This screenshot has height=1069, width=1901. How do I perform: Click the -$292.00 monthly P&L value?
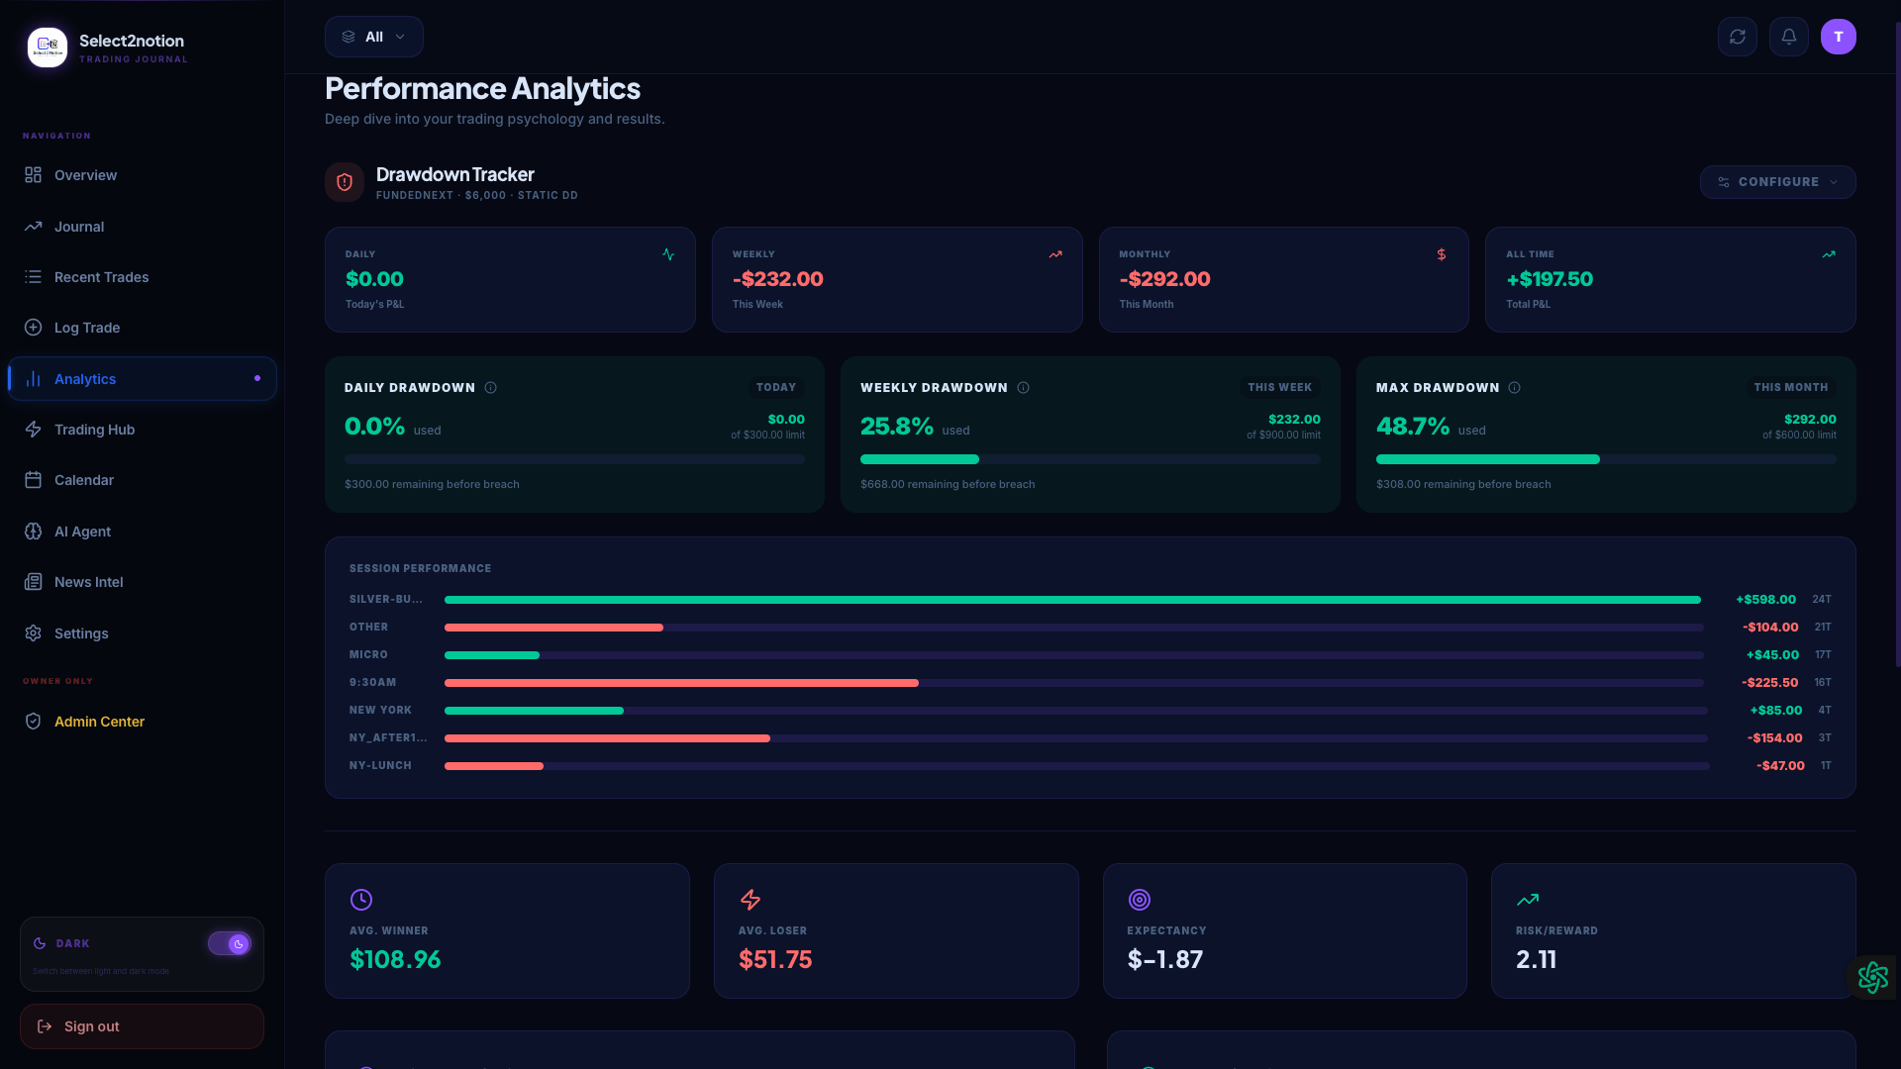1164,279
